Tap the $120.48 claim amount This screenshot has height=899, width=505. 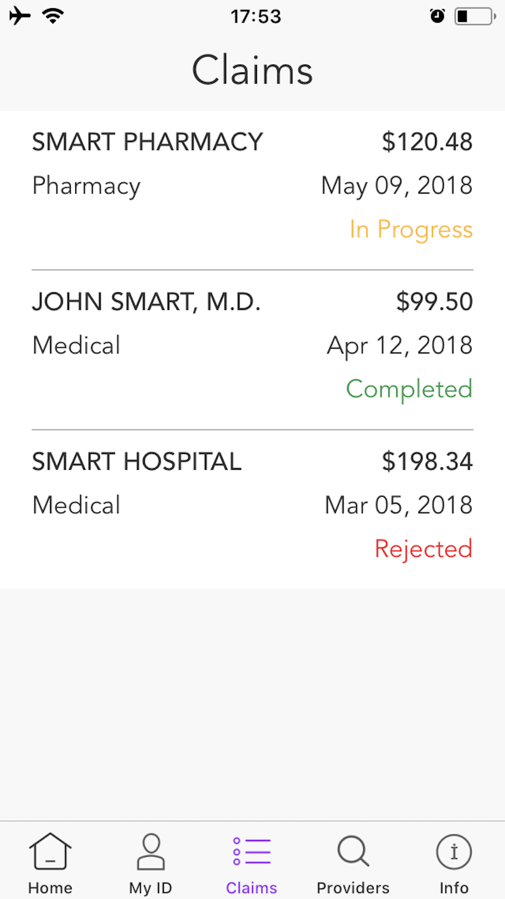(x=427, y=142)
